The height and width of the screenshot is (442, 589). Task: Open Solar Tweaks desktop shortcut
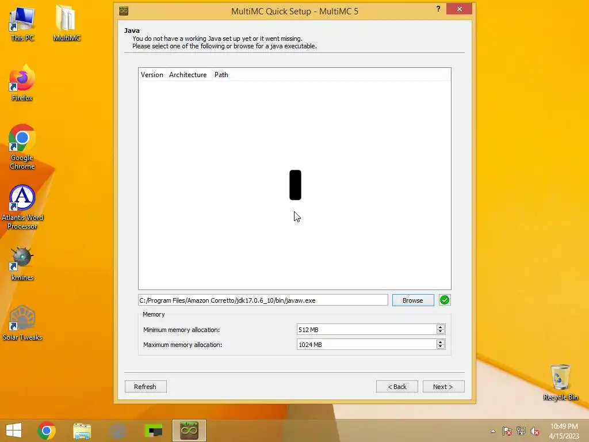pos(22,323)
